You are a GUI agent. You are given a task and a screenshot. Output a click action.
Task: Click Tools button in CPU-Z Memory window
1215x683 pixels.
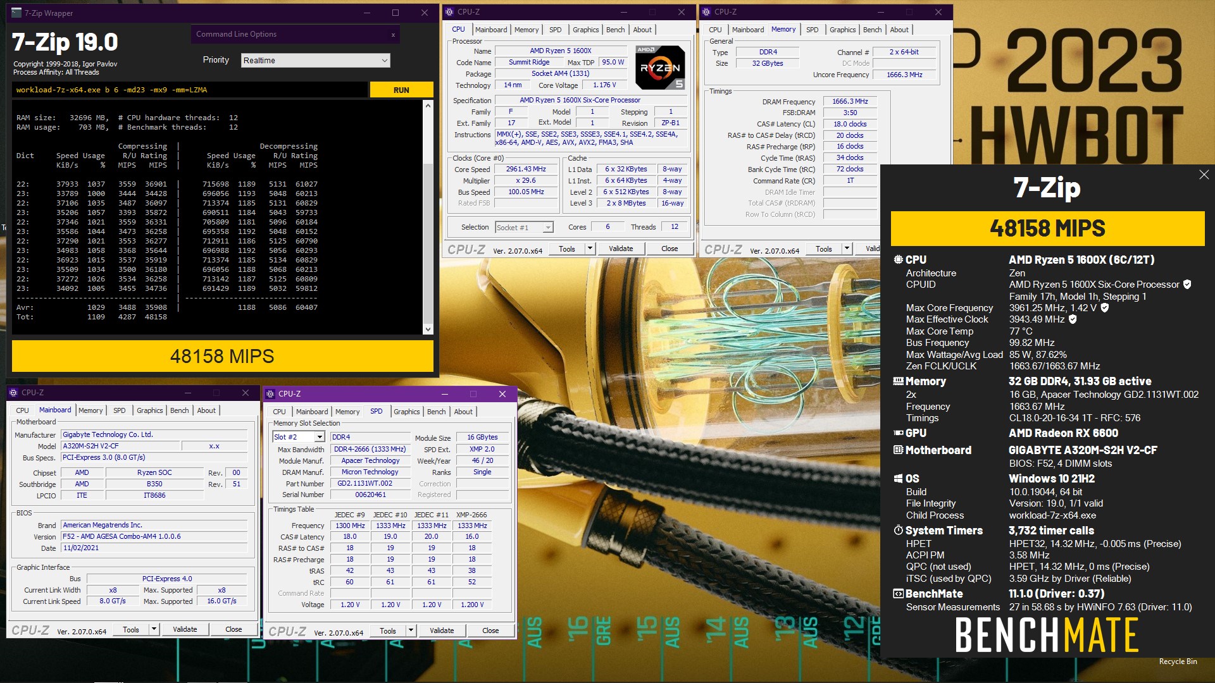pos(824,249)
